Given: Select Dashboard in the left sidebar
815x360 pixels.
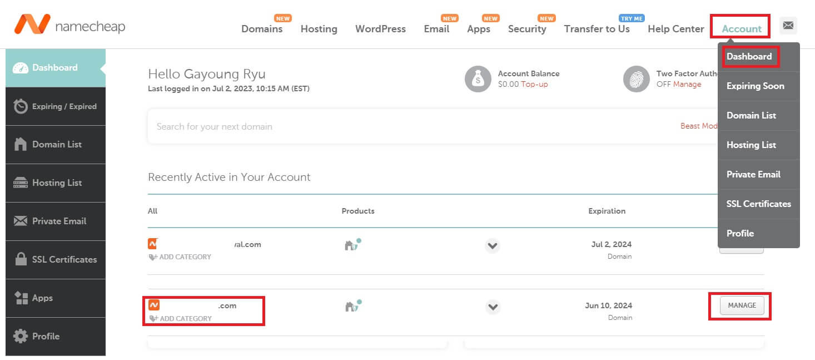Looking at the screenshot, I should coord(56,68).
